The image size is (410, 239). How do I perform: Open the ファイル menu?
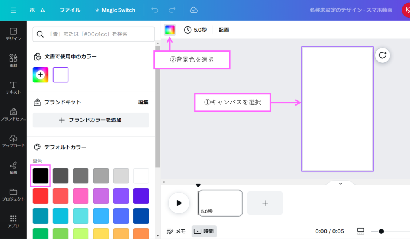(x=70, y=10)
